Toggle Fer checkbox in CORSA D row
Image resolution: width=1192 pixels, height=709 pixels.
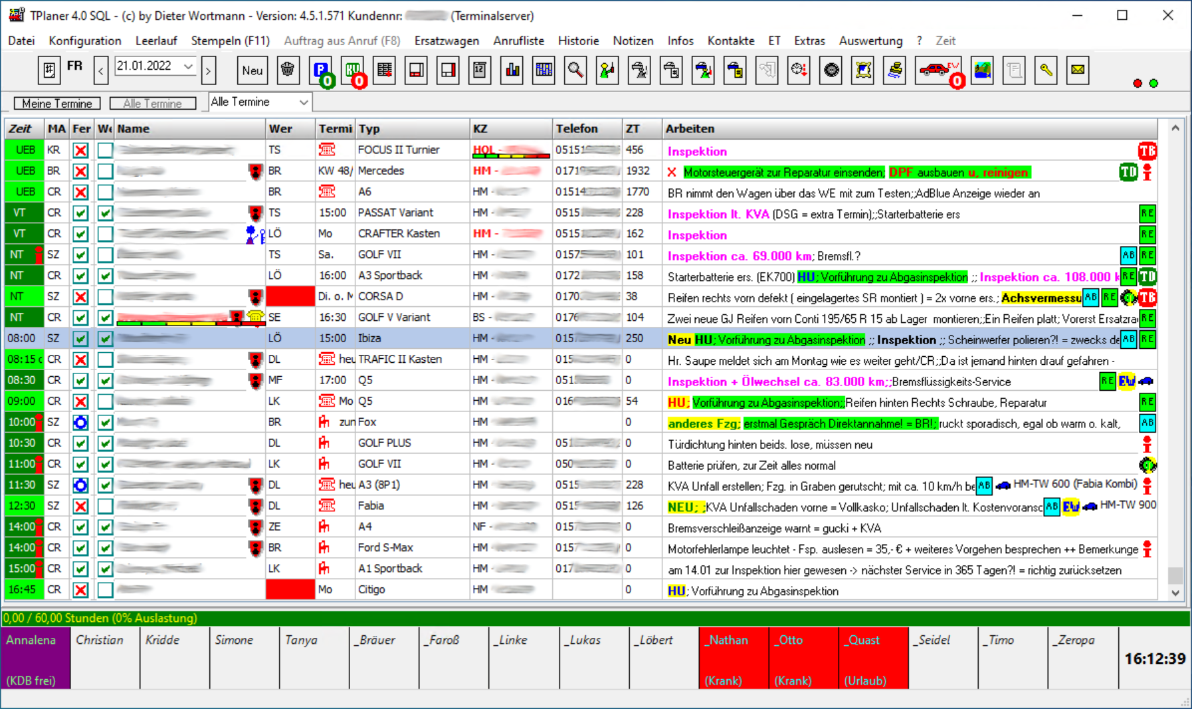click(x=80, y=297)
